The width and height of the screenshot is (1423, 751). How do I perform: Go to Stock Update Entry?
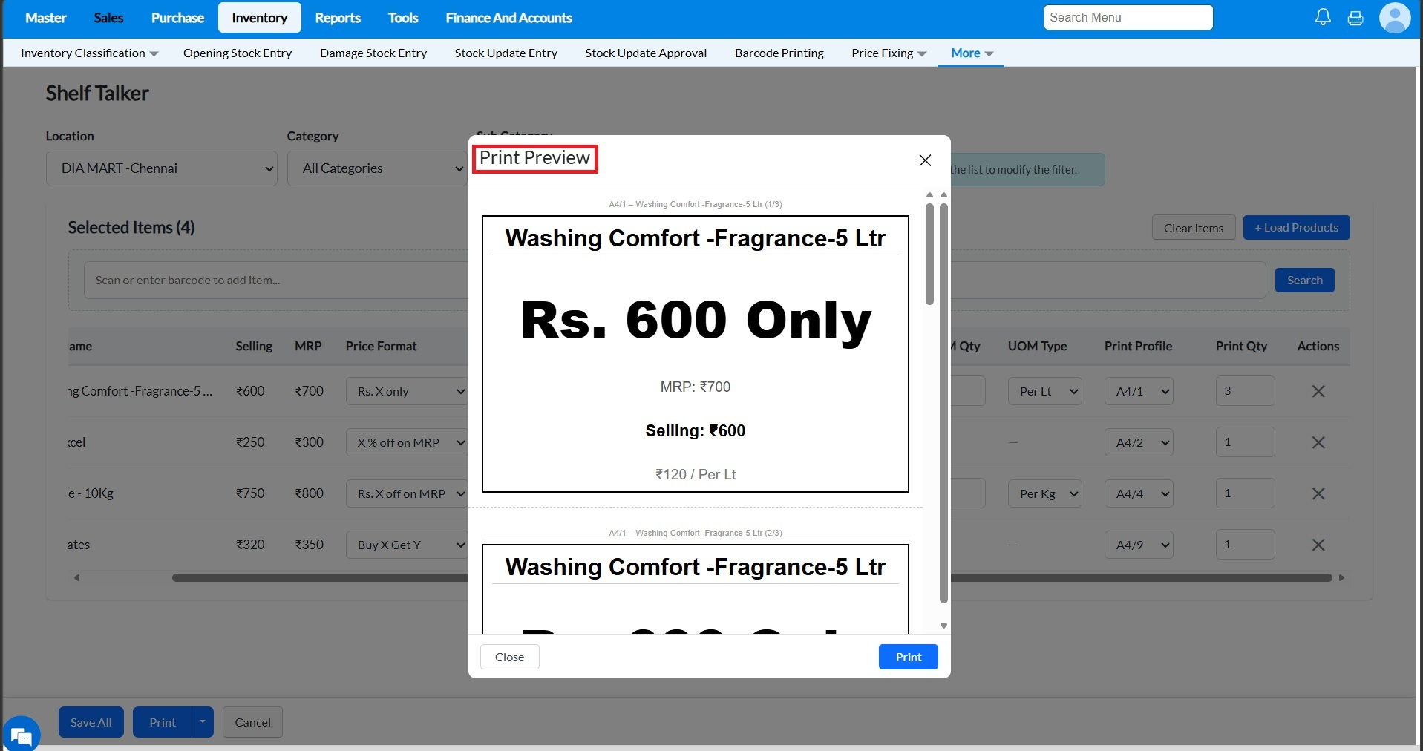click(x=506, y=53)
